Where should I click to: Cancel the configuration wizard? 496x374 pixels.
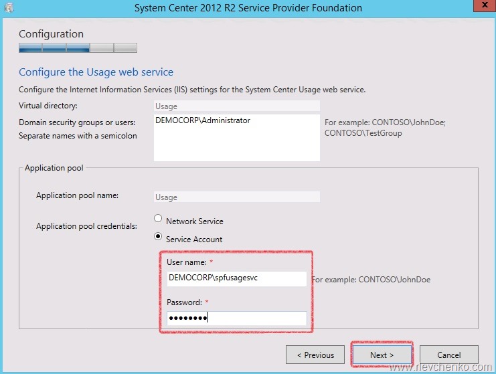448,355
